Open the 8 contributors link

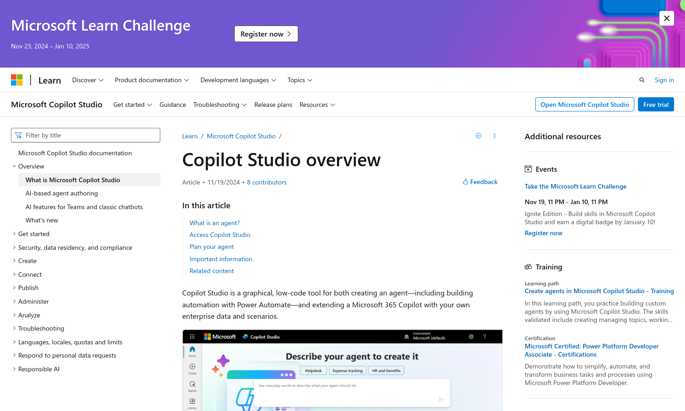pos(267,182)
